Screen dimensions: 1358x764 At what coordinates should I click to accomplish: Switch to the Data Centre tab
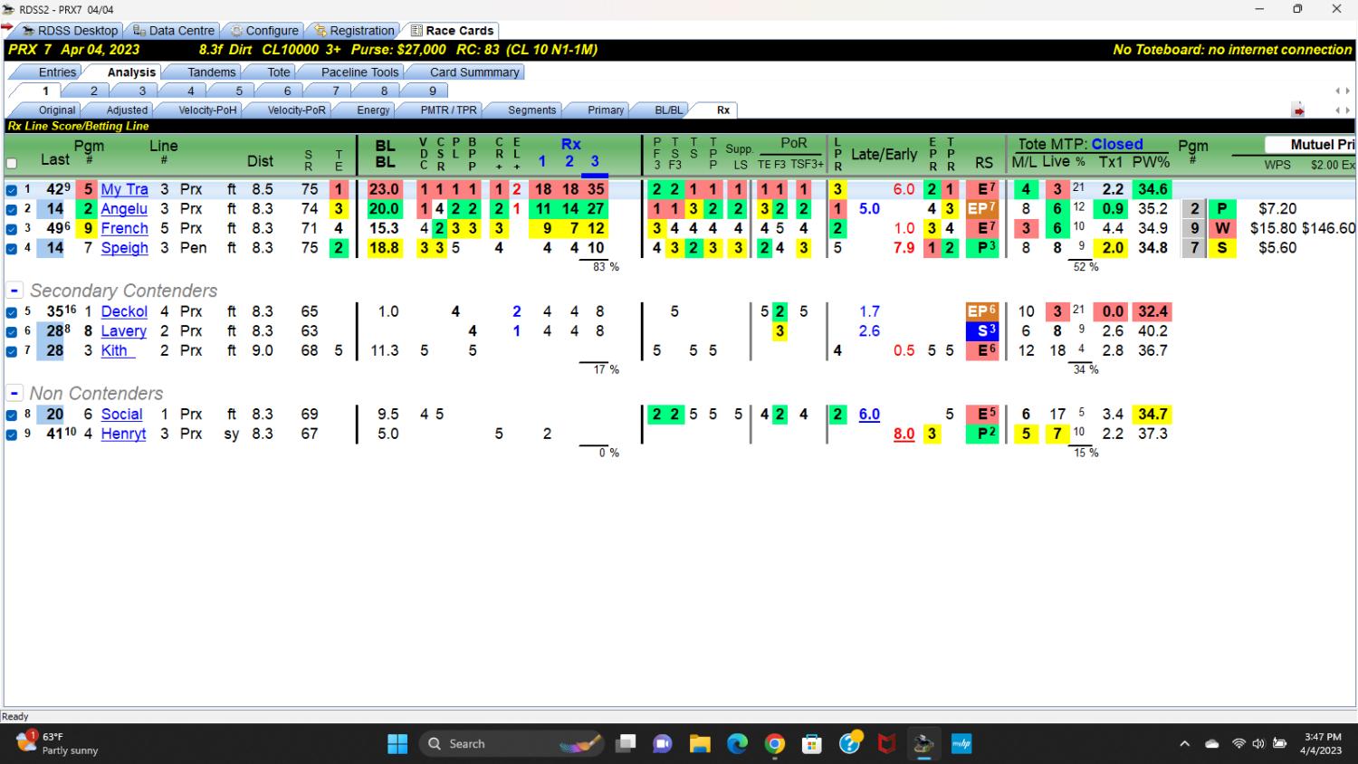click(173, 30)
